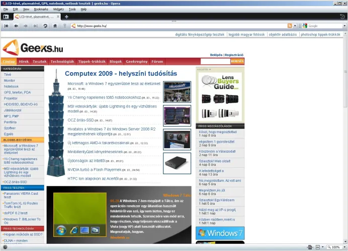Click the Belépés login link

pyautogui.click(x=216, y=55)
